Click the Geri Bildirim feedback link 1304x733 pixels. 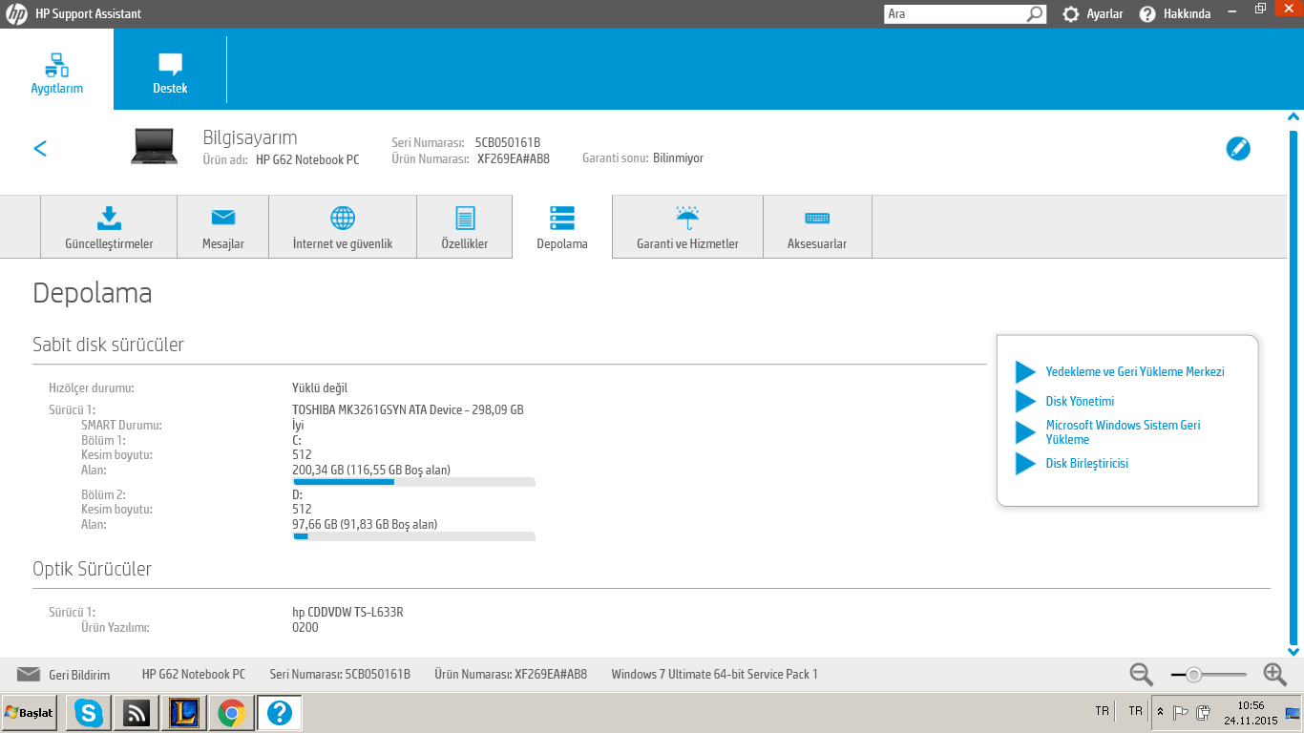79,675
